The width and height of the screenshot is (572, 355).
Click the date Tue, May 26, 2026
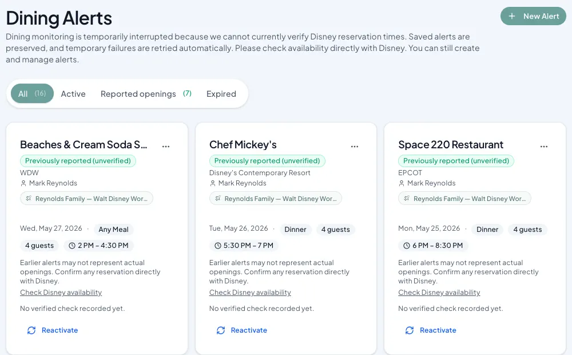239,228
